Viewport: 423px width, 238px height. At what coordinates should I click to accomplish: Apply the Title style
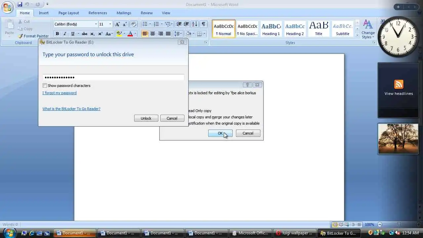319,29
